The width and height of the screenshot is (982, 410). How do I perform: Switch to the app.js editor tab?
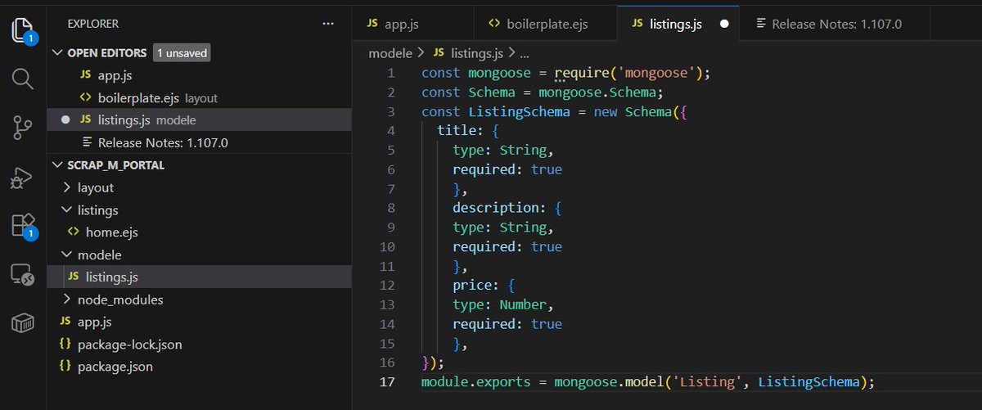click(412, 24)
